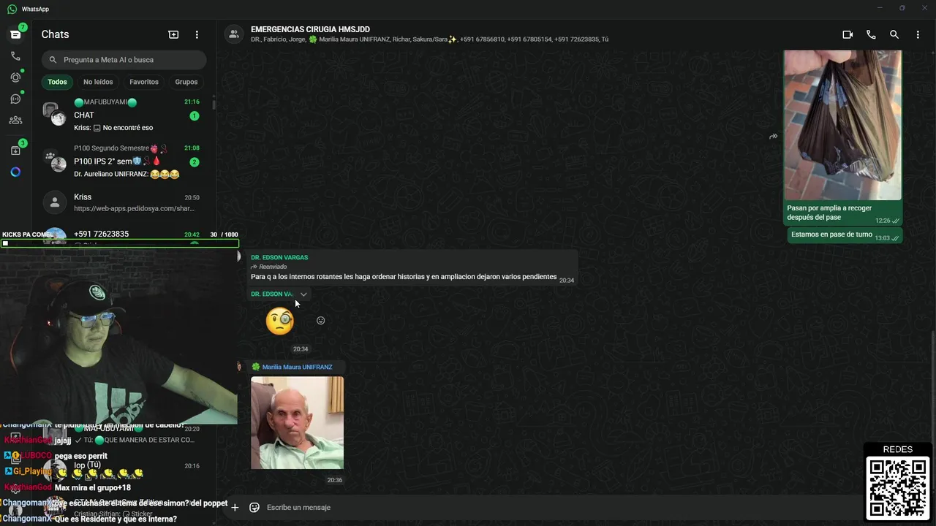
Task: Focus the 'Escribe un mensaje' input
Action: (560, 507)
